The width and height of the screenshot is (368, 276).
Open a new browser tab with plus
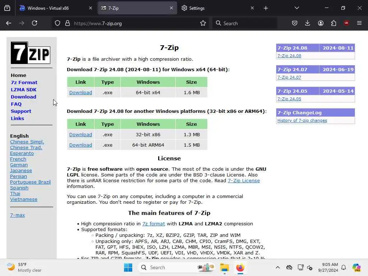(266, 8)
